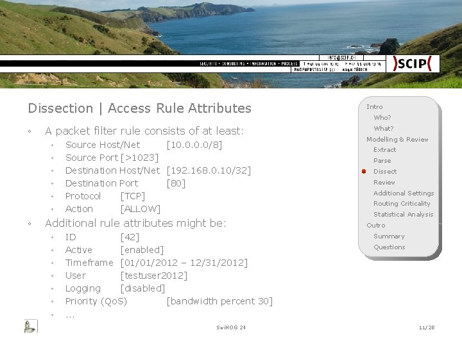Click the value [enabled]
The width and height of the screenshot is (462, 346).
(142, 250)
